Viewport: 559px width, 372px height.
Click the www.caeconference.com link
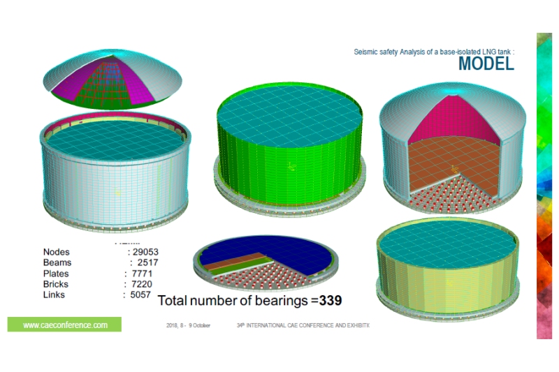point(64,325)
